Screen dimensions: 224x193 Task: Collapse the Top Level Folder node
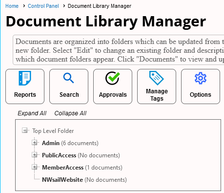pos(25,130)
